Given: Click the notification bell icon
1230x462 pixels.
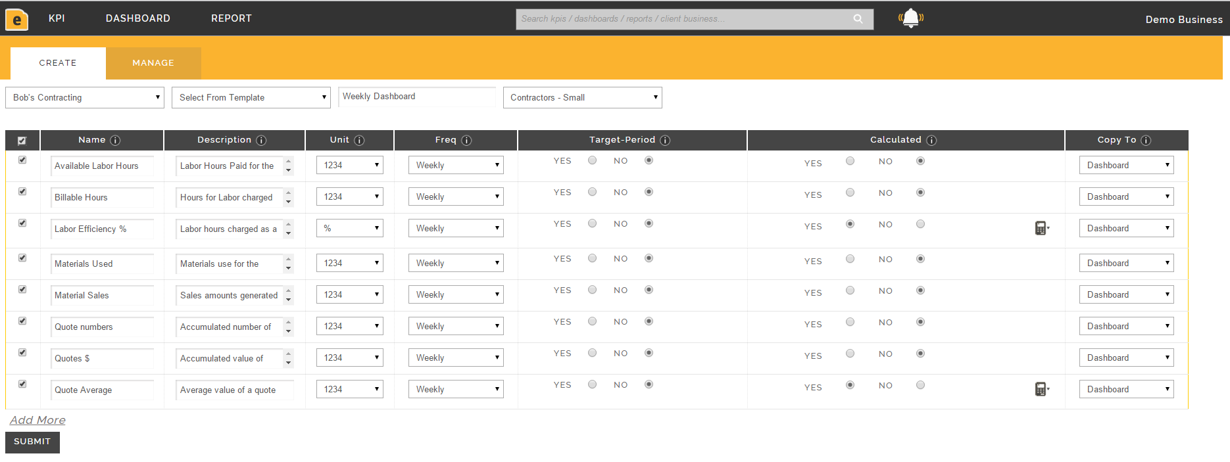Looking at the screenshot, I should (910, 18).
